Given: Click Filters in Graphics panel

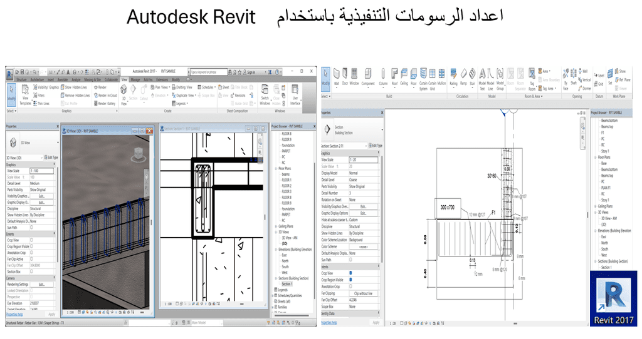Looking at the screenshot, I should click(x=39, y=95).
